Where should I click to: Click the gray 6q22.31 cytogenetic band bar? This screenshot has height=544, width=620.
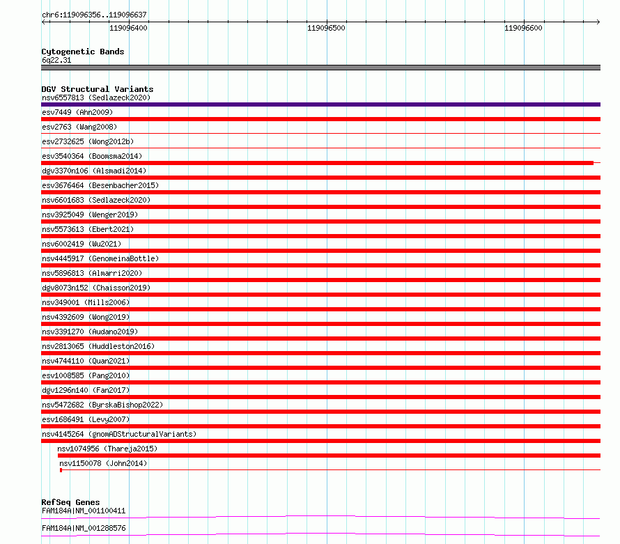click(320, 68)
